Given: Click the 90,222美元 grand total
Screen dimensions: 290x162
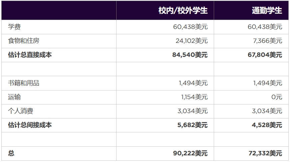Looking at the screenshot, I should tap(190, 153).
